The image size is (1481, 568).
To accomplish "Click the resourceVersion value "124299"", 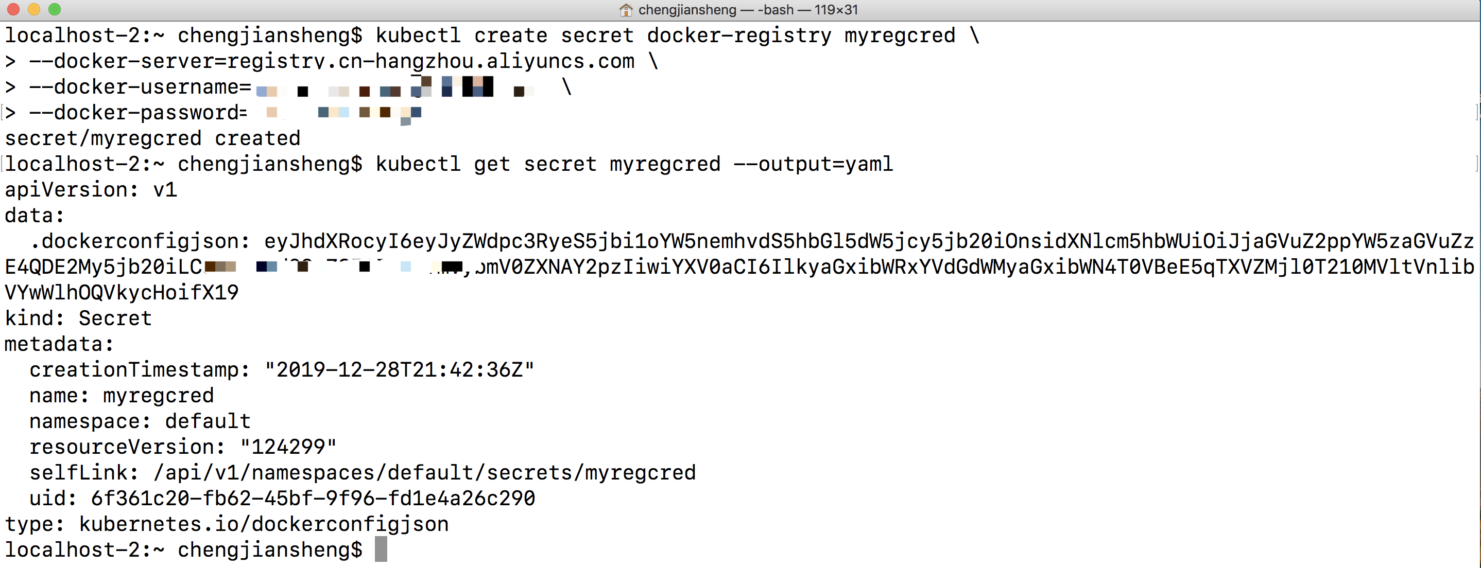I will click(288, 447).
